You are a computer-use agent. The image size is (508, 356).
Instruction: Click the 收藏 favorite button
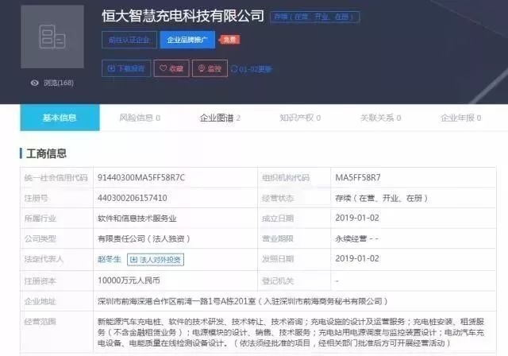[171, 68]
